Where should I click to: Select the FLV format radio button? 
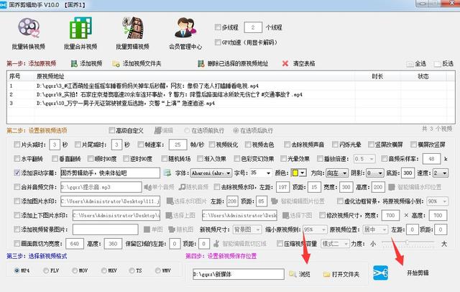(x=46, y=270)
